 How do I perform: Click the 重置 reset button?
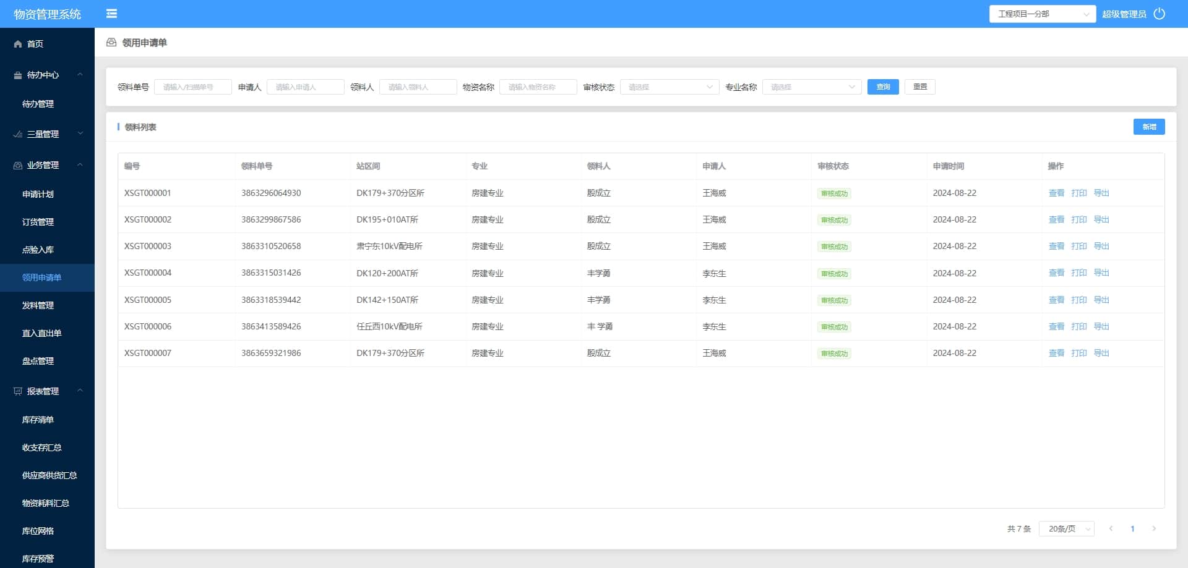point(920,87)
